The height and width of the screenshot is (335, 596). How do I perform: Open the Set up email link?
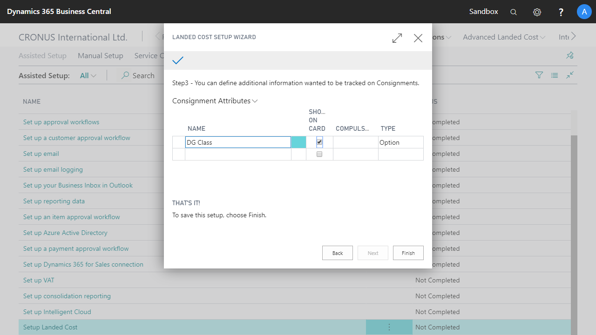click(41, 154)
